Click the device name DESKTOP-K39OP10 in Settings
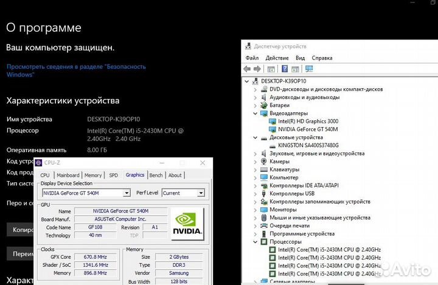 point(113,119)
